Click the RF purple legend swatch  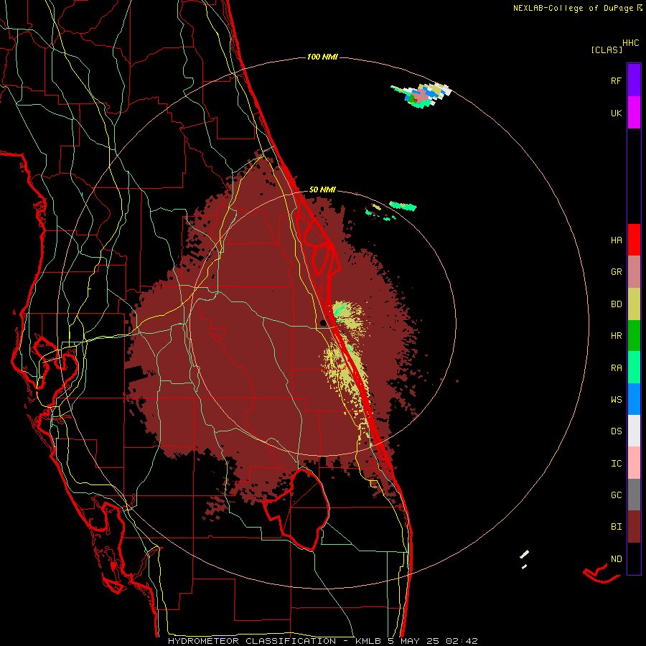coord(634,80)
